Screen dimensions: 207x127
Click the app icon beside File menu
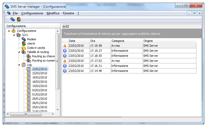click(x=9, y=13)
